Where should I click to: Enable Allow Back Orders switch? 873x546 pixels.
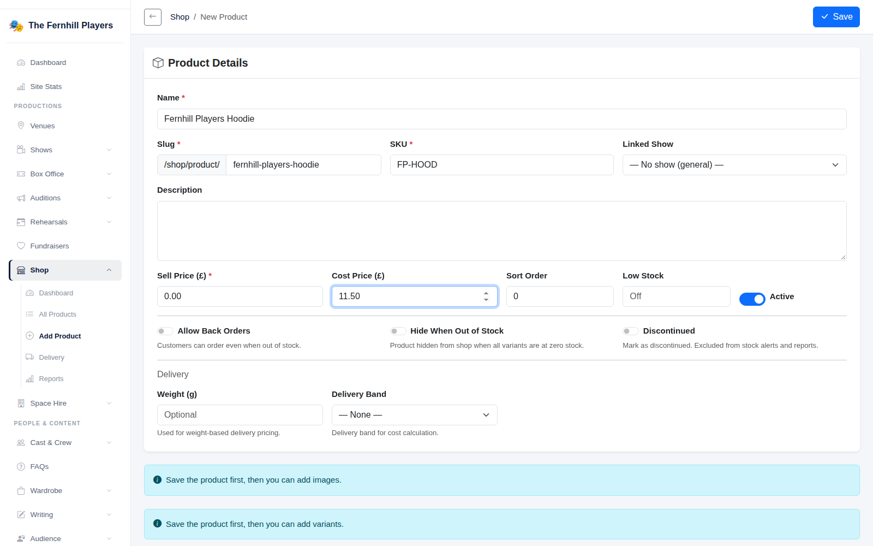pos(165,331)
